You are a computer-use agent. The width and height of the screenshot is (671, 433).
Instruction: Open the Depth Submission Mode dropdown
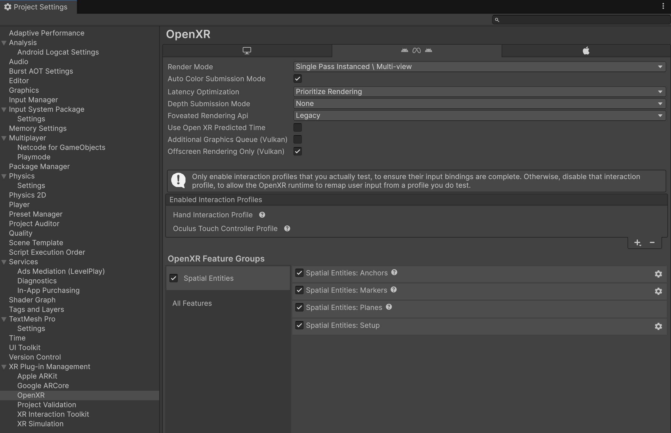pyautogui.click(x=480, y=104)
